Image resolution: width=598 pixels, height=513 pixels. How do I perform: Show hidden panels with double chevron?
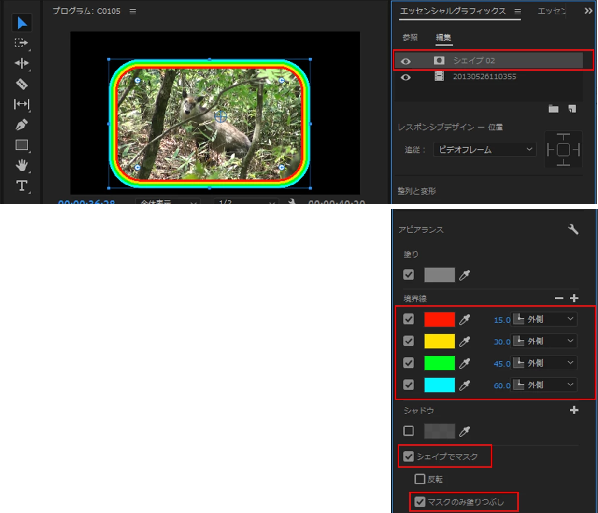point(588,11)
